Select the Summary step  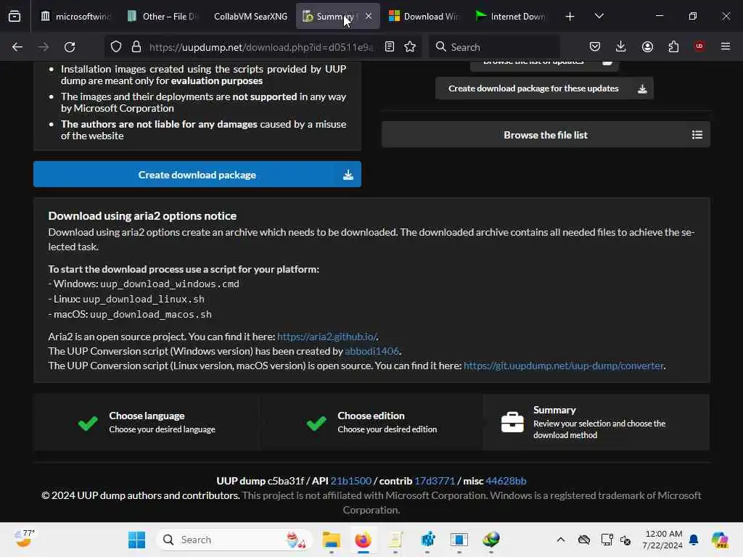(596, 423)
